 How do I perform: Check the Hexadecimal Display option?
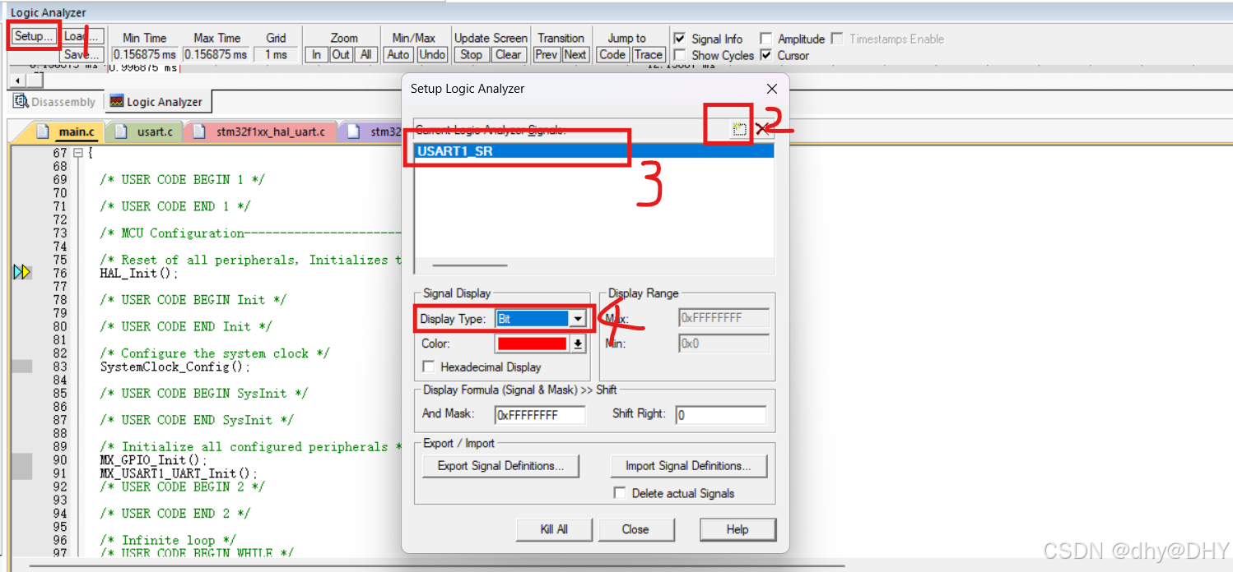pyautogui.click(x=428, y=367)
